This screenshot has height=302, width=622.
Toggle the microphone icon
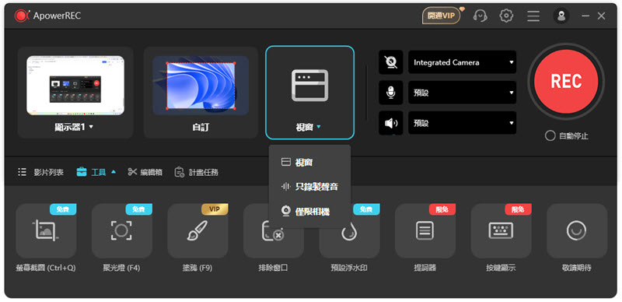click(391, 93)
